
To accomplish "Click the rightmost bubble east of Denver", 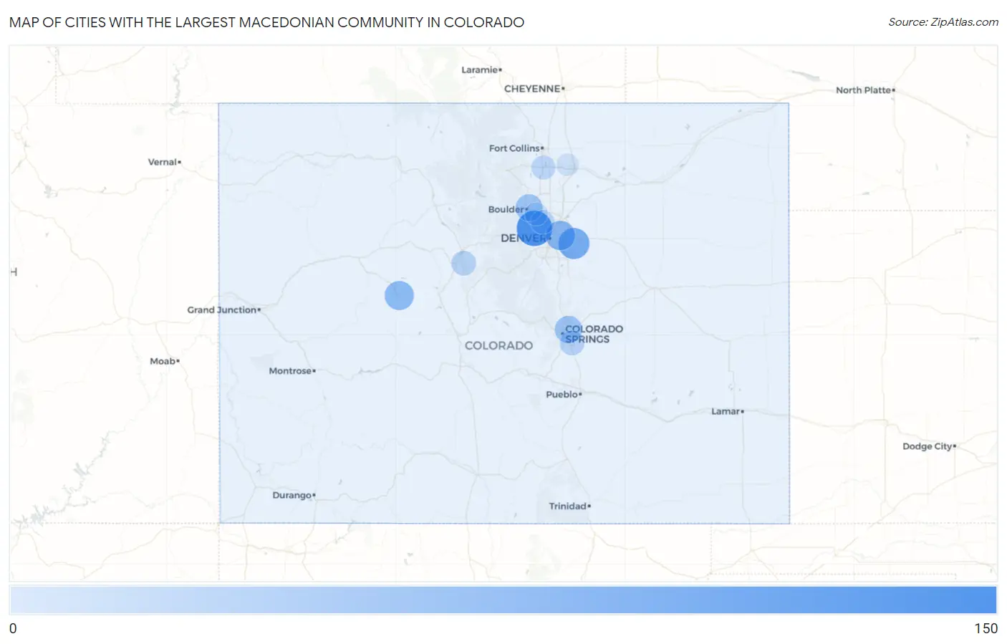I will pos(574,244).
